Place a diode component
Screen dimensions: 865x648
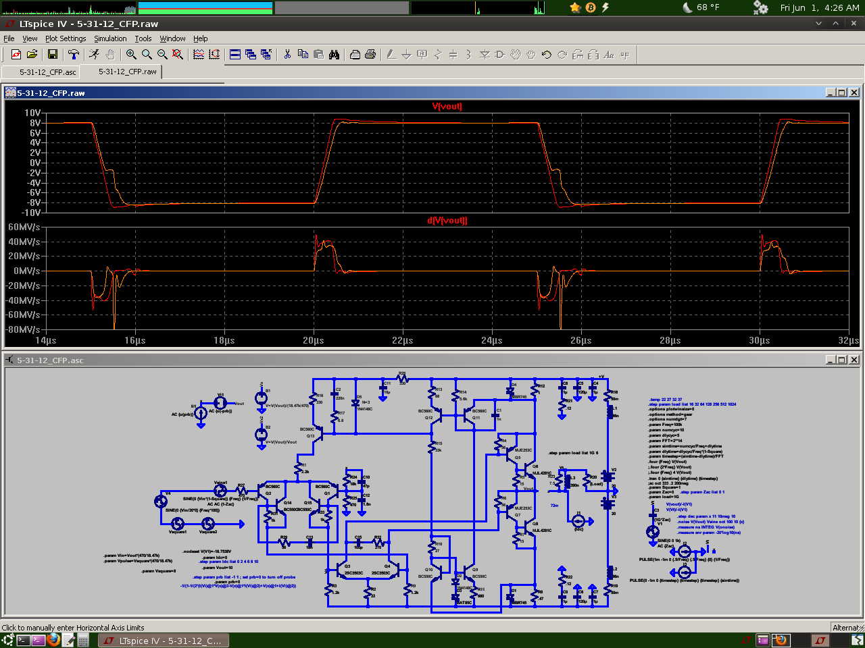(485, 55)
